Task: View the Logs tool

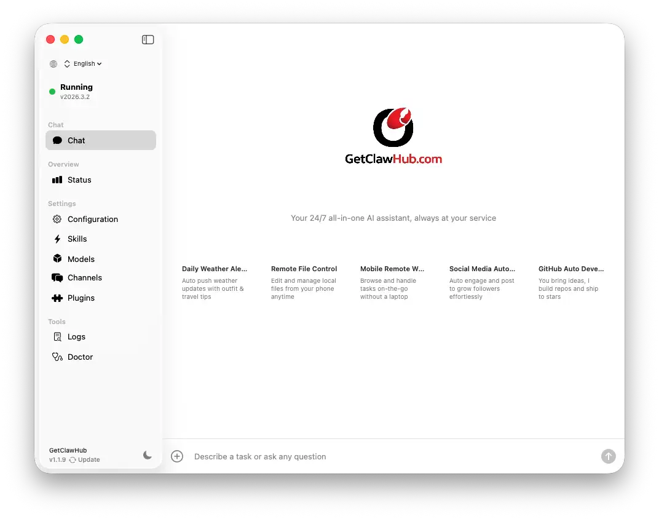Action: (76, 336)
